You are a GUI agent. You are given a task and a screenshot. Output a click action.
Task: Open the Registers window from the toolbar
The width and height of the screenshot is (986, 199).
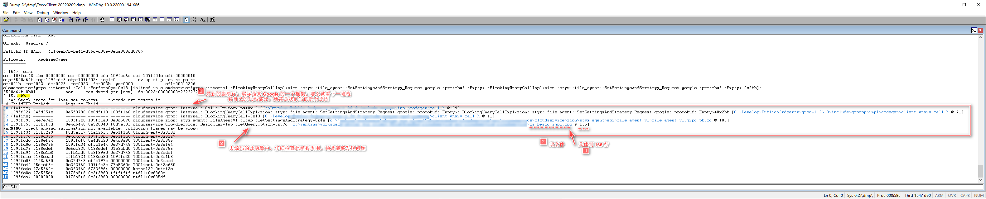[133, 20]
